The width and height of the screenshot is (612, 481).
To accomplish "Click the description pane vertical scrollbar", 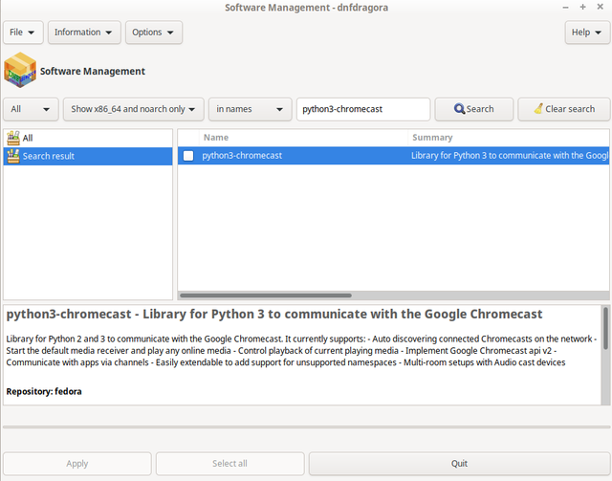I will (605, 328).
